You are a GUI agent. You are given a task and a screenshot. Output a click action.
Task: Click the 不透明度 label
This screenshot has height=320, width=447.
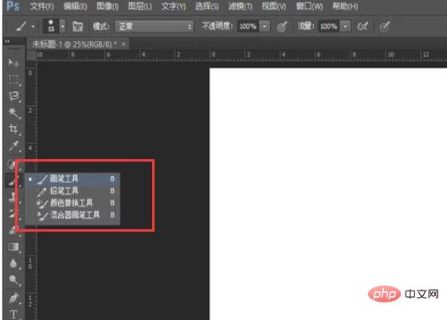218,26
